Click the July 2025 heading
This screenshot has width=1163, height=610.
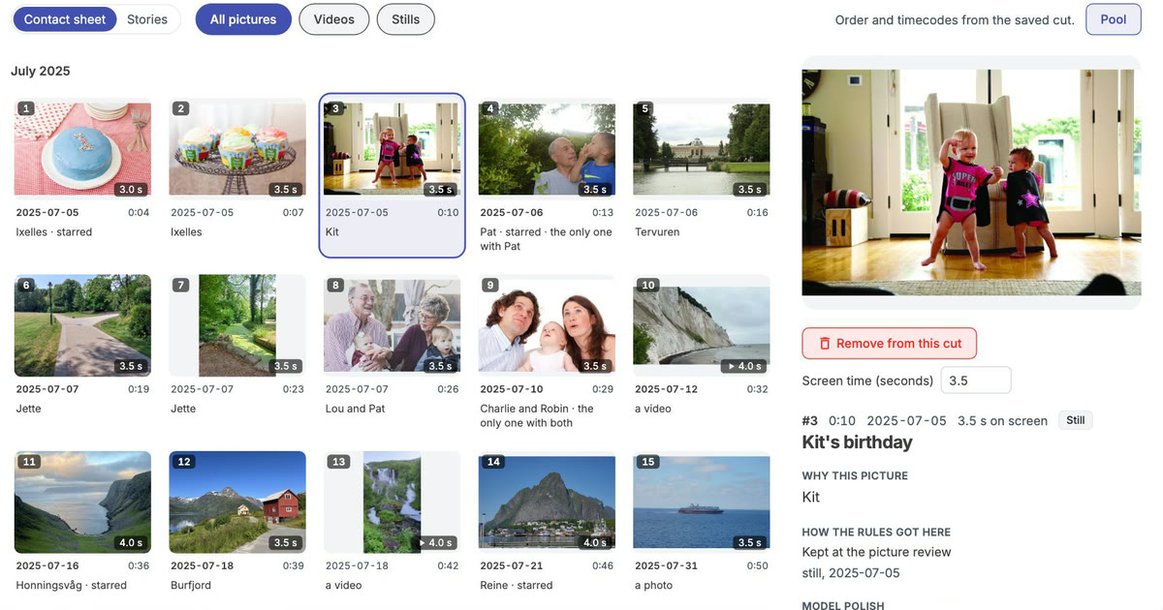[41, 71]
